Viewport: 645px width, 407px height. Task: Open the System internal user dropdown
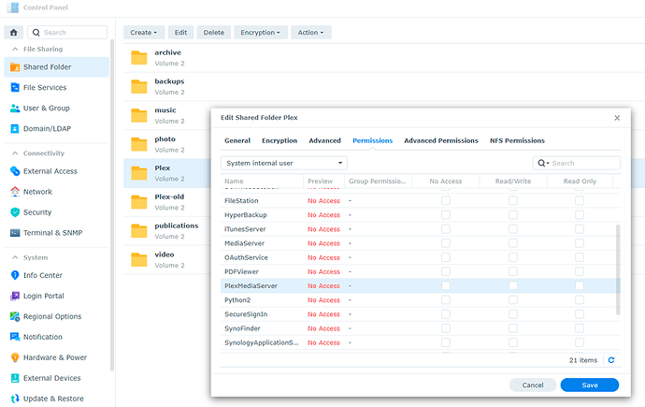click(x=284, y=163)
